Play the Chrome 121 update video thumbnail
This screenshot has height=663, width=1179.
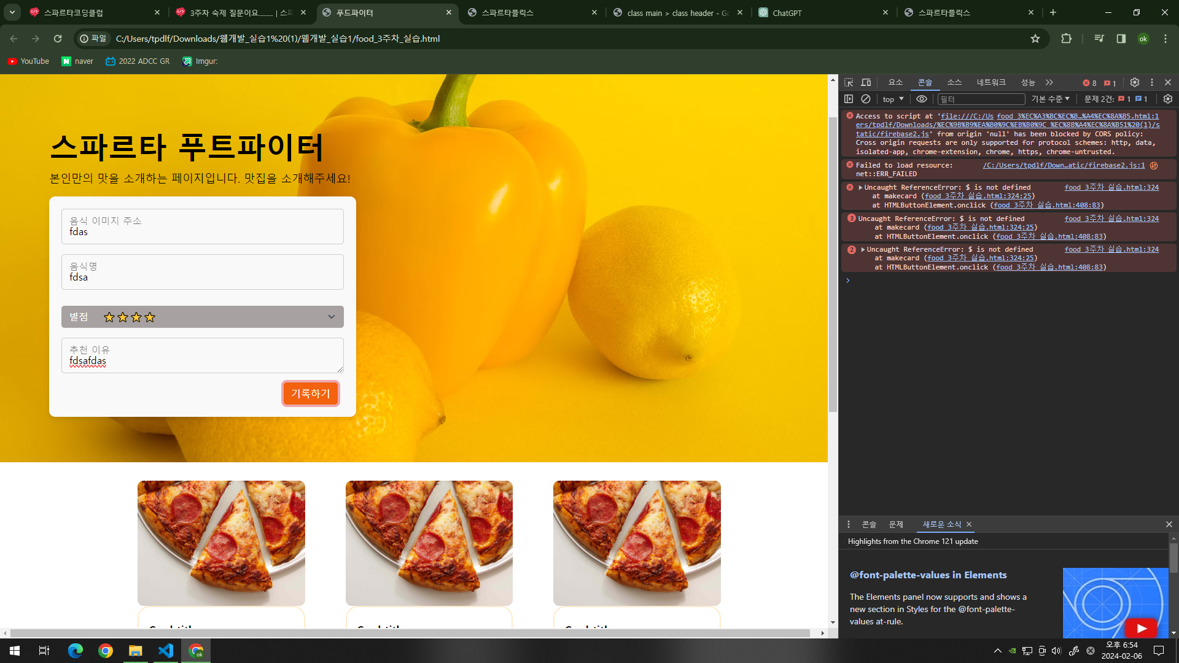[x=1115, y=603]
